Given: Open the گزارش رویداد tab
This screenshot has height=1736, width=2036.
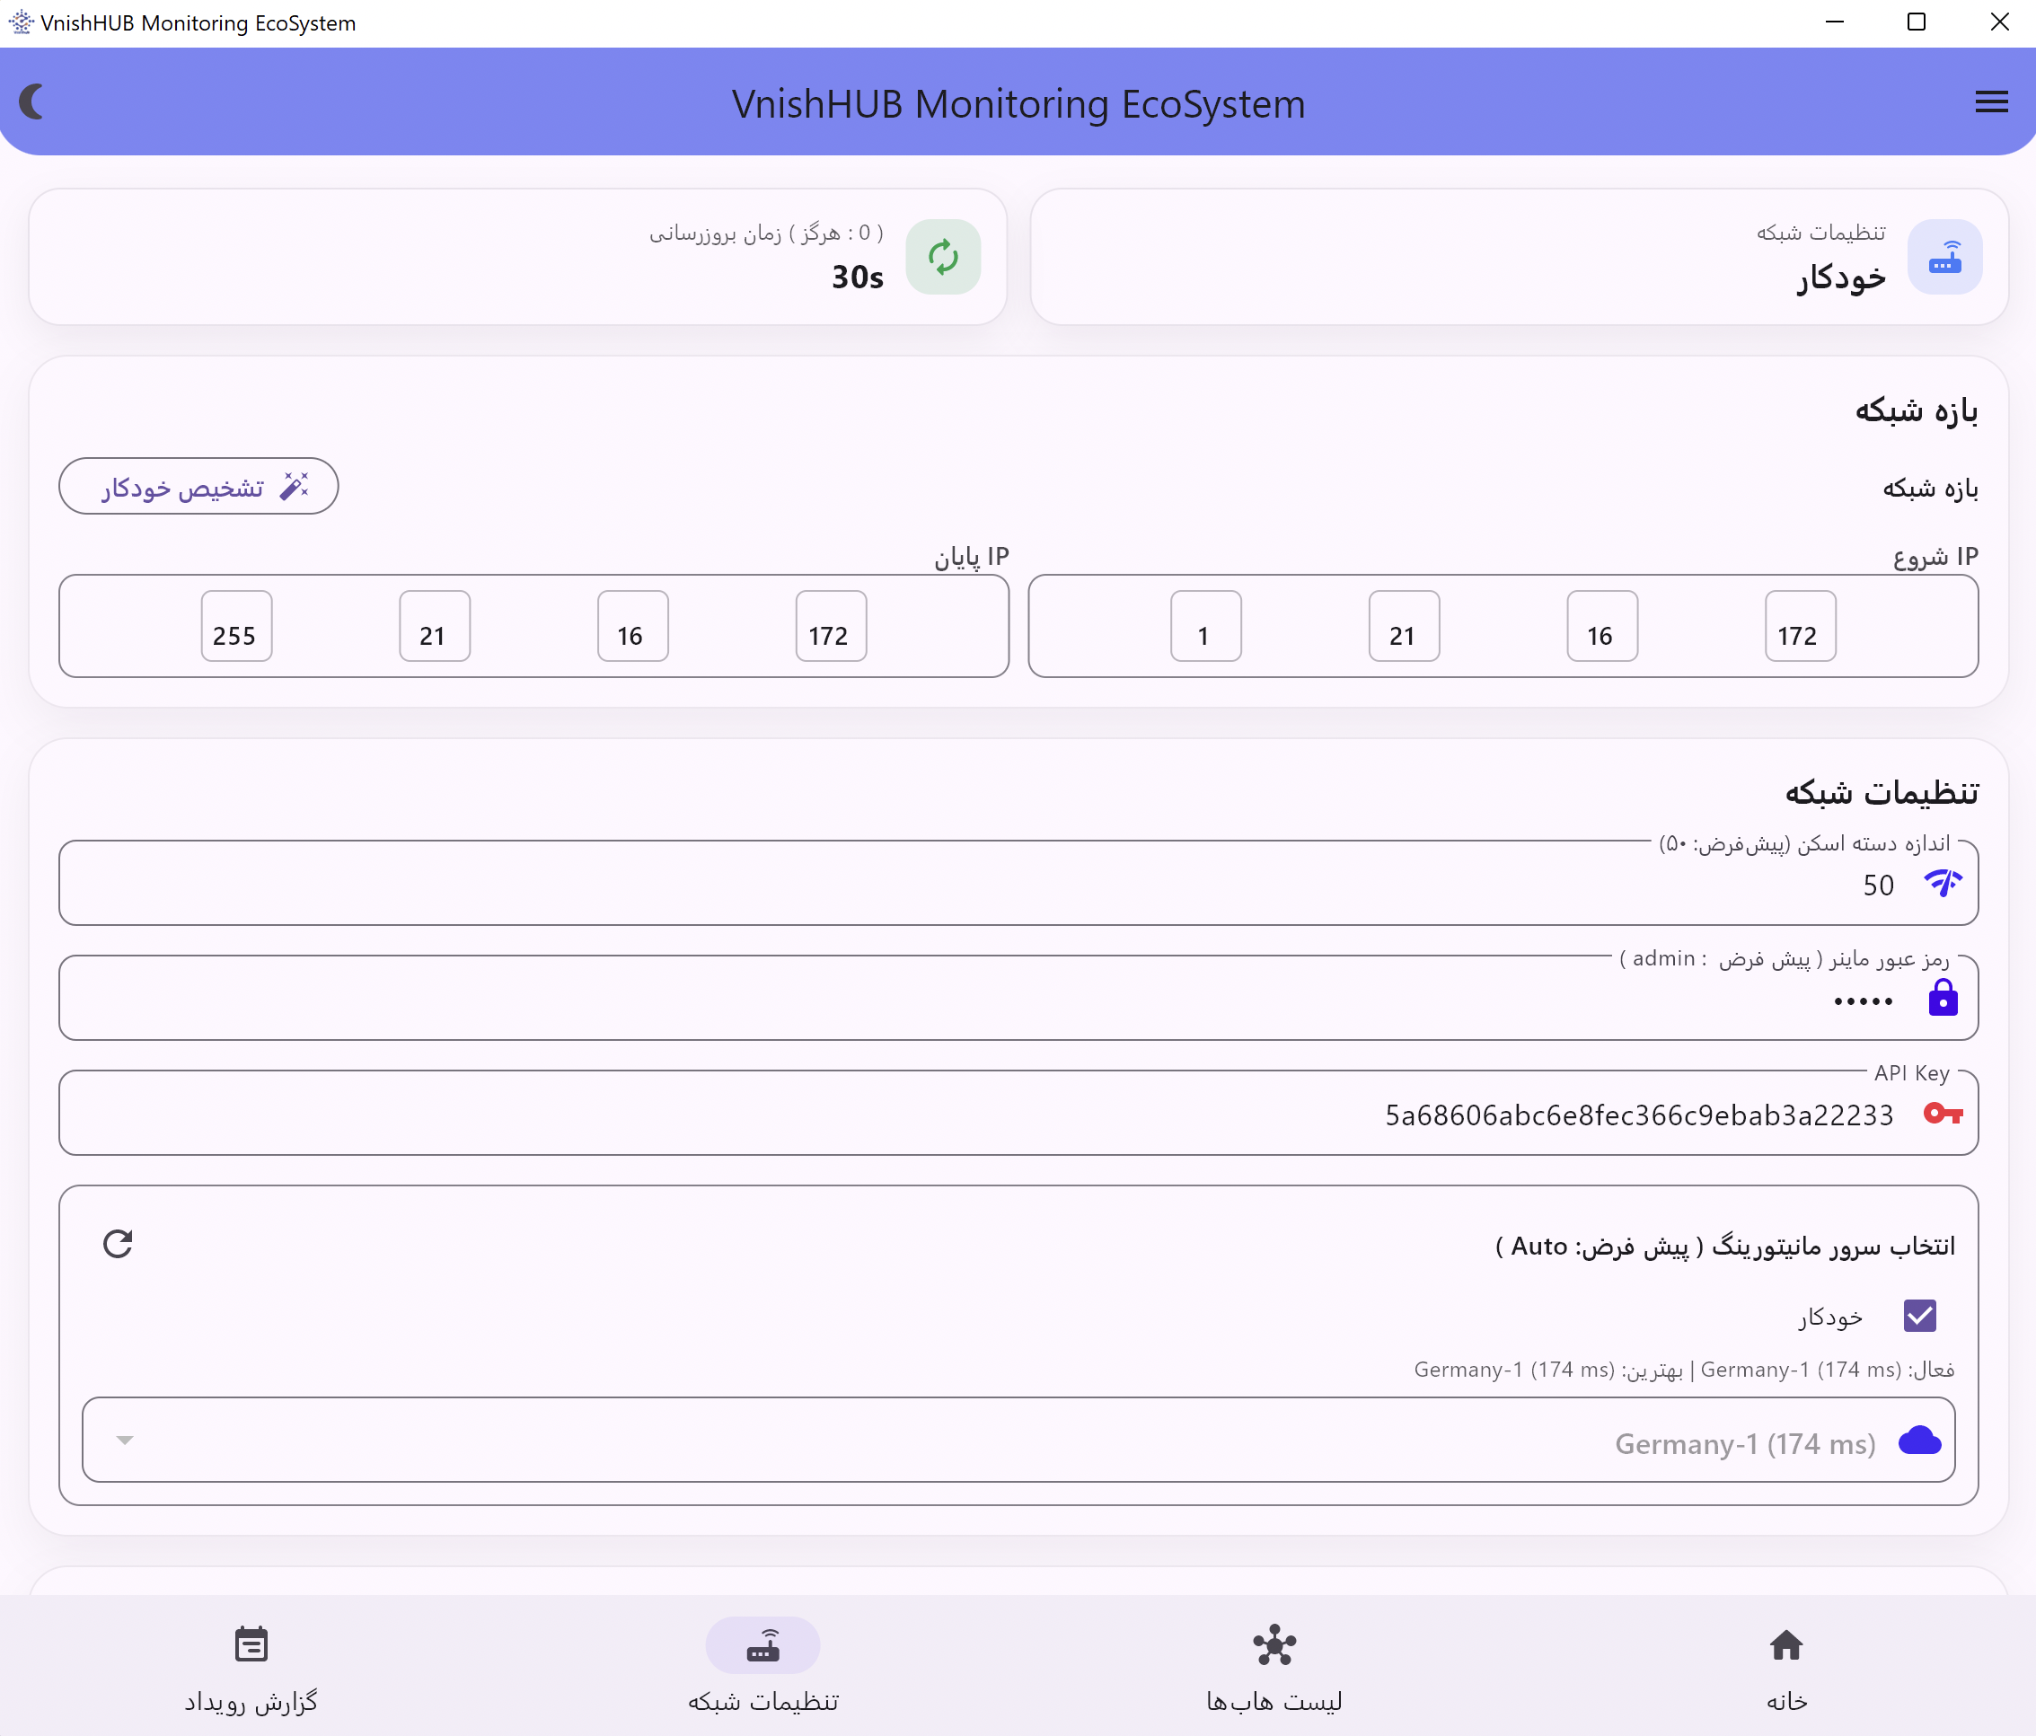Looking at the screenshot, I should [251, 1666].
